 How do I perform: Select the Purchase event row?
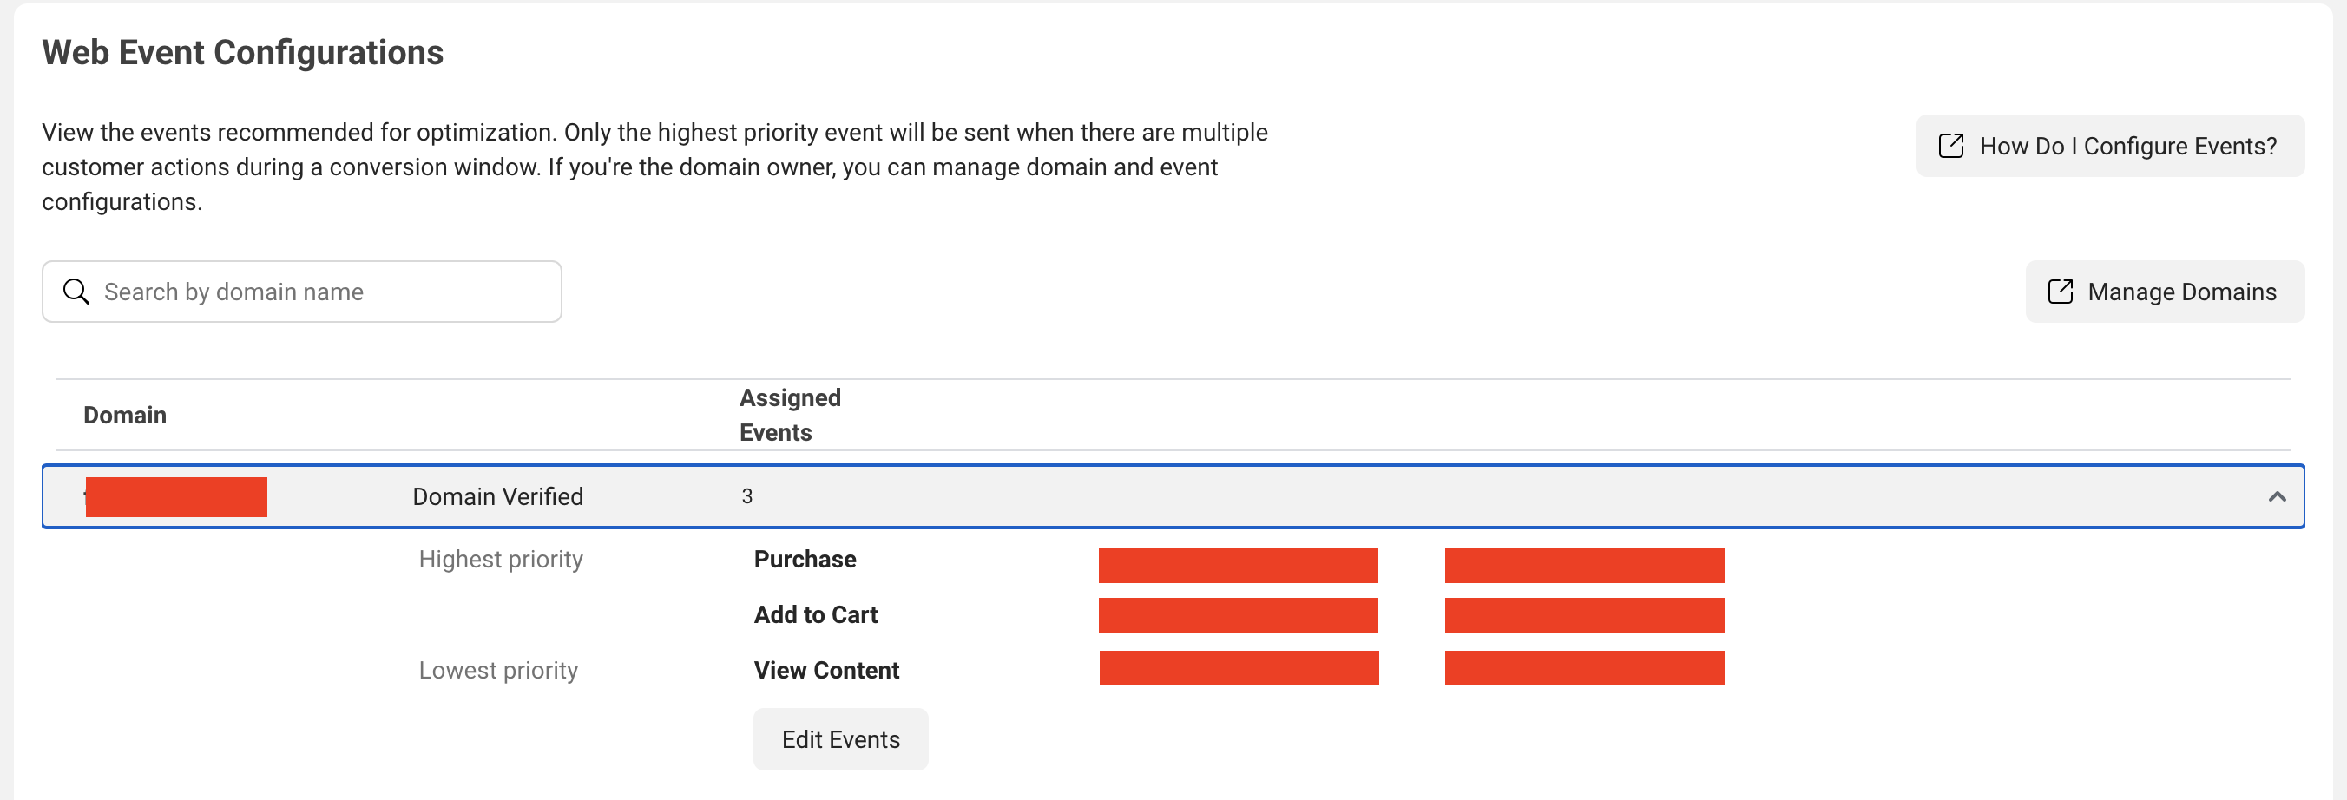click(x=805, y=559)
